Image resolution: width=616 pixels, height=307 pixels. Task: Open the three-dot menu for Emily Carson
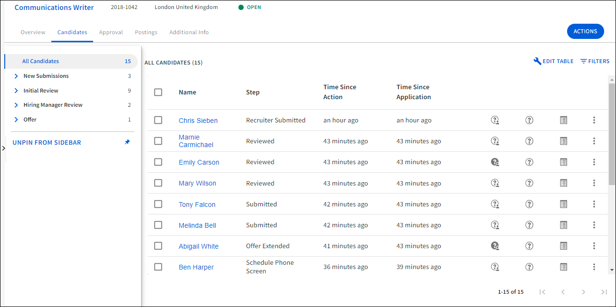pos(594,162)
